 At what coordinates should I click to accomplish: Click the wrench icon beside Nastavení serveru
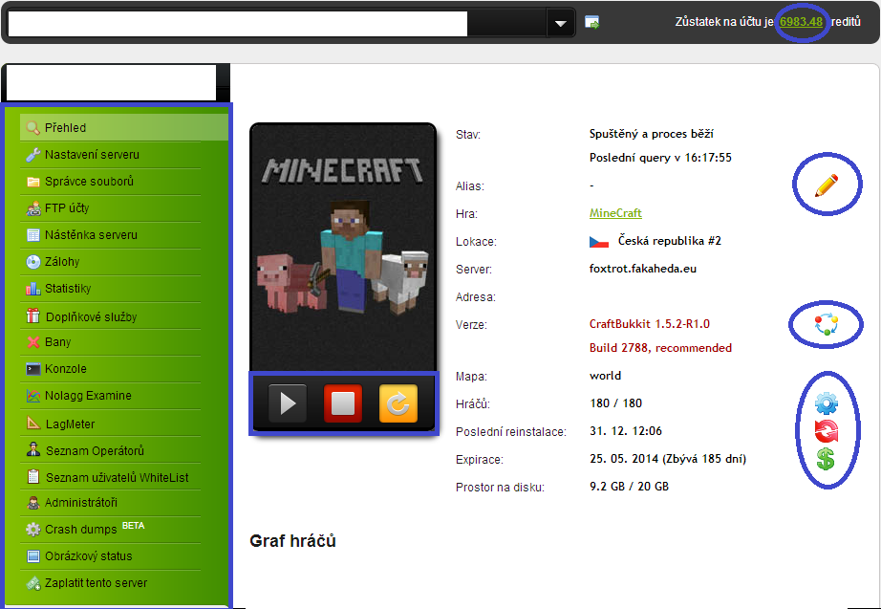(x=33, y=155)
